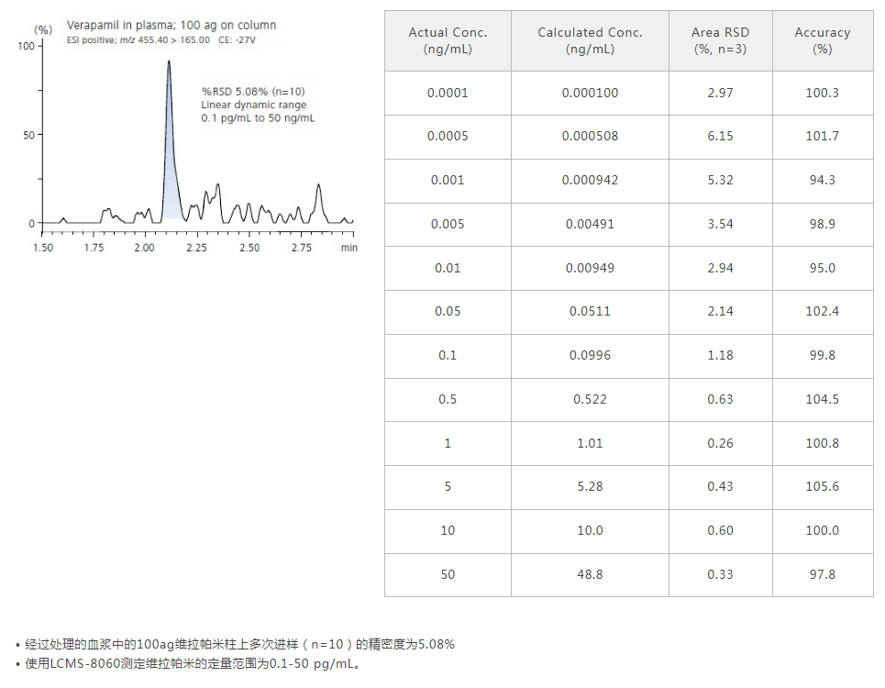Select the 0.000942 calculated concentration cell
885x688 pixels.
click(x=590, y=180)
